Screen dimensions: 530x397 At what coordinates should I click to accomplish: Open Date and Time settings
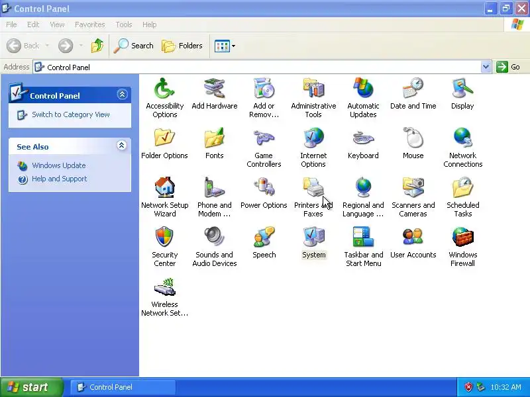coord(413,94)
